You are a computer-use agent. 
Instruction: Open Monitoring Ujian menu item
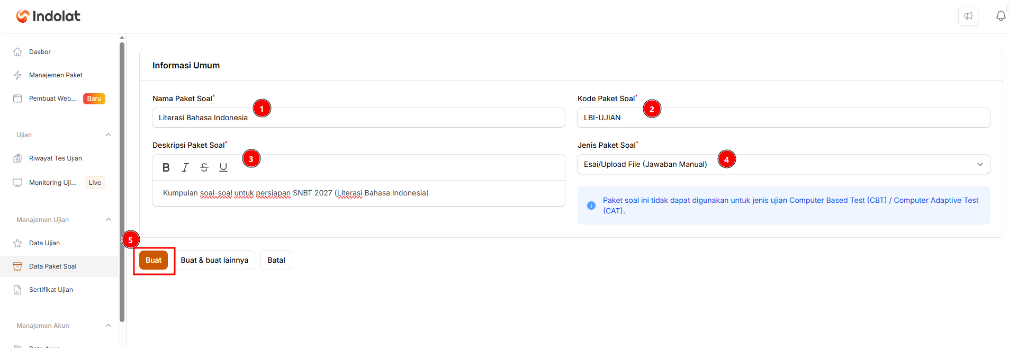(59, 183)
